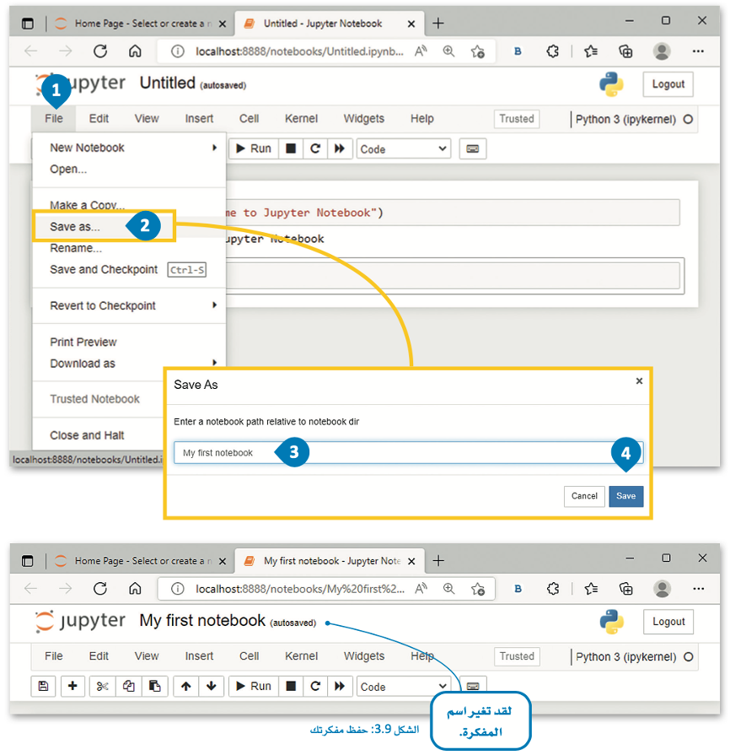
Task: Open browser extensions in the Untitled notebook window
Action: [553, 51]
